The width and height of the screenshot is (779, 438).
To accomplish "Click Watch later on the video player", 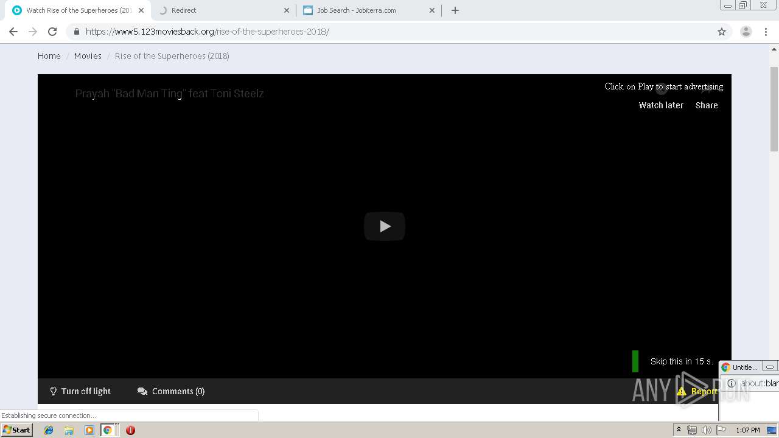I will pos(661,105).
